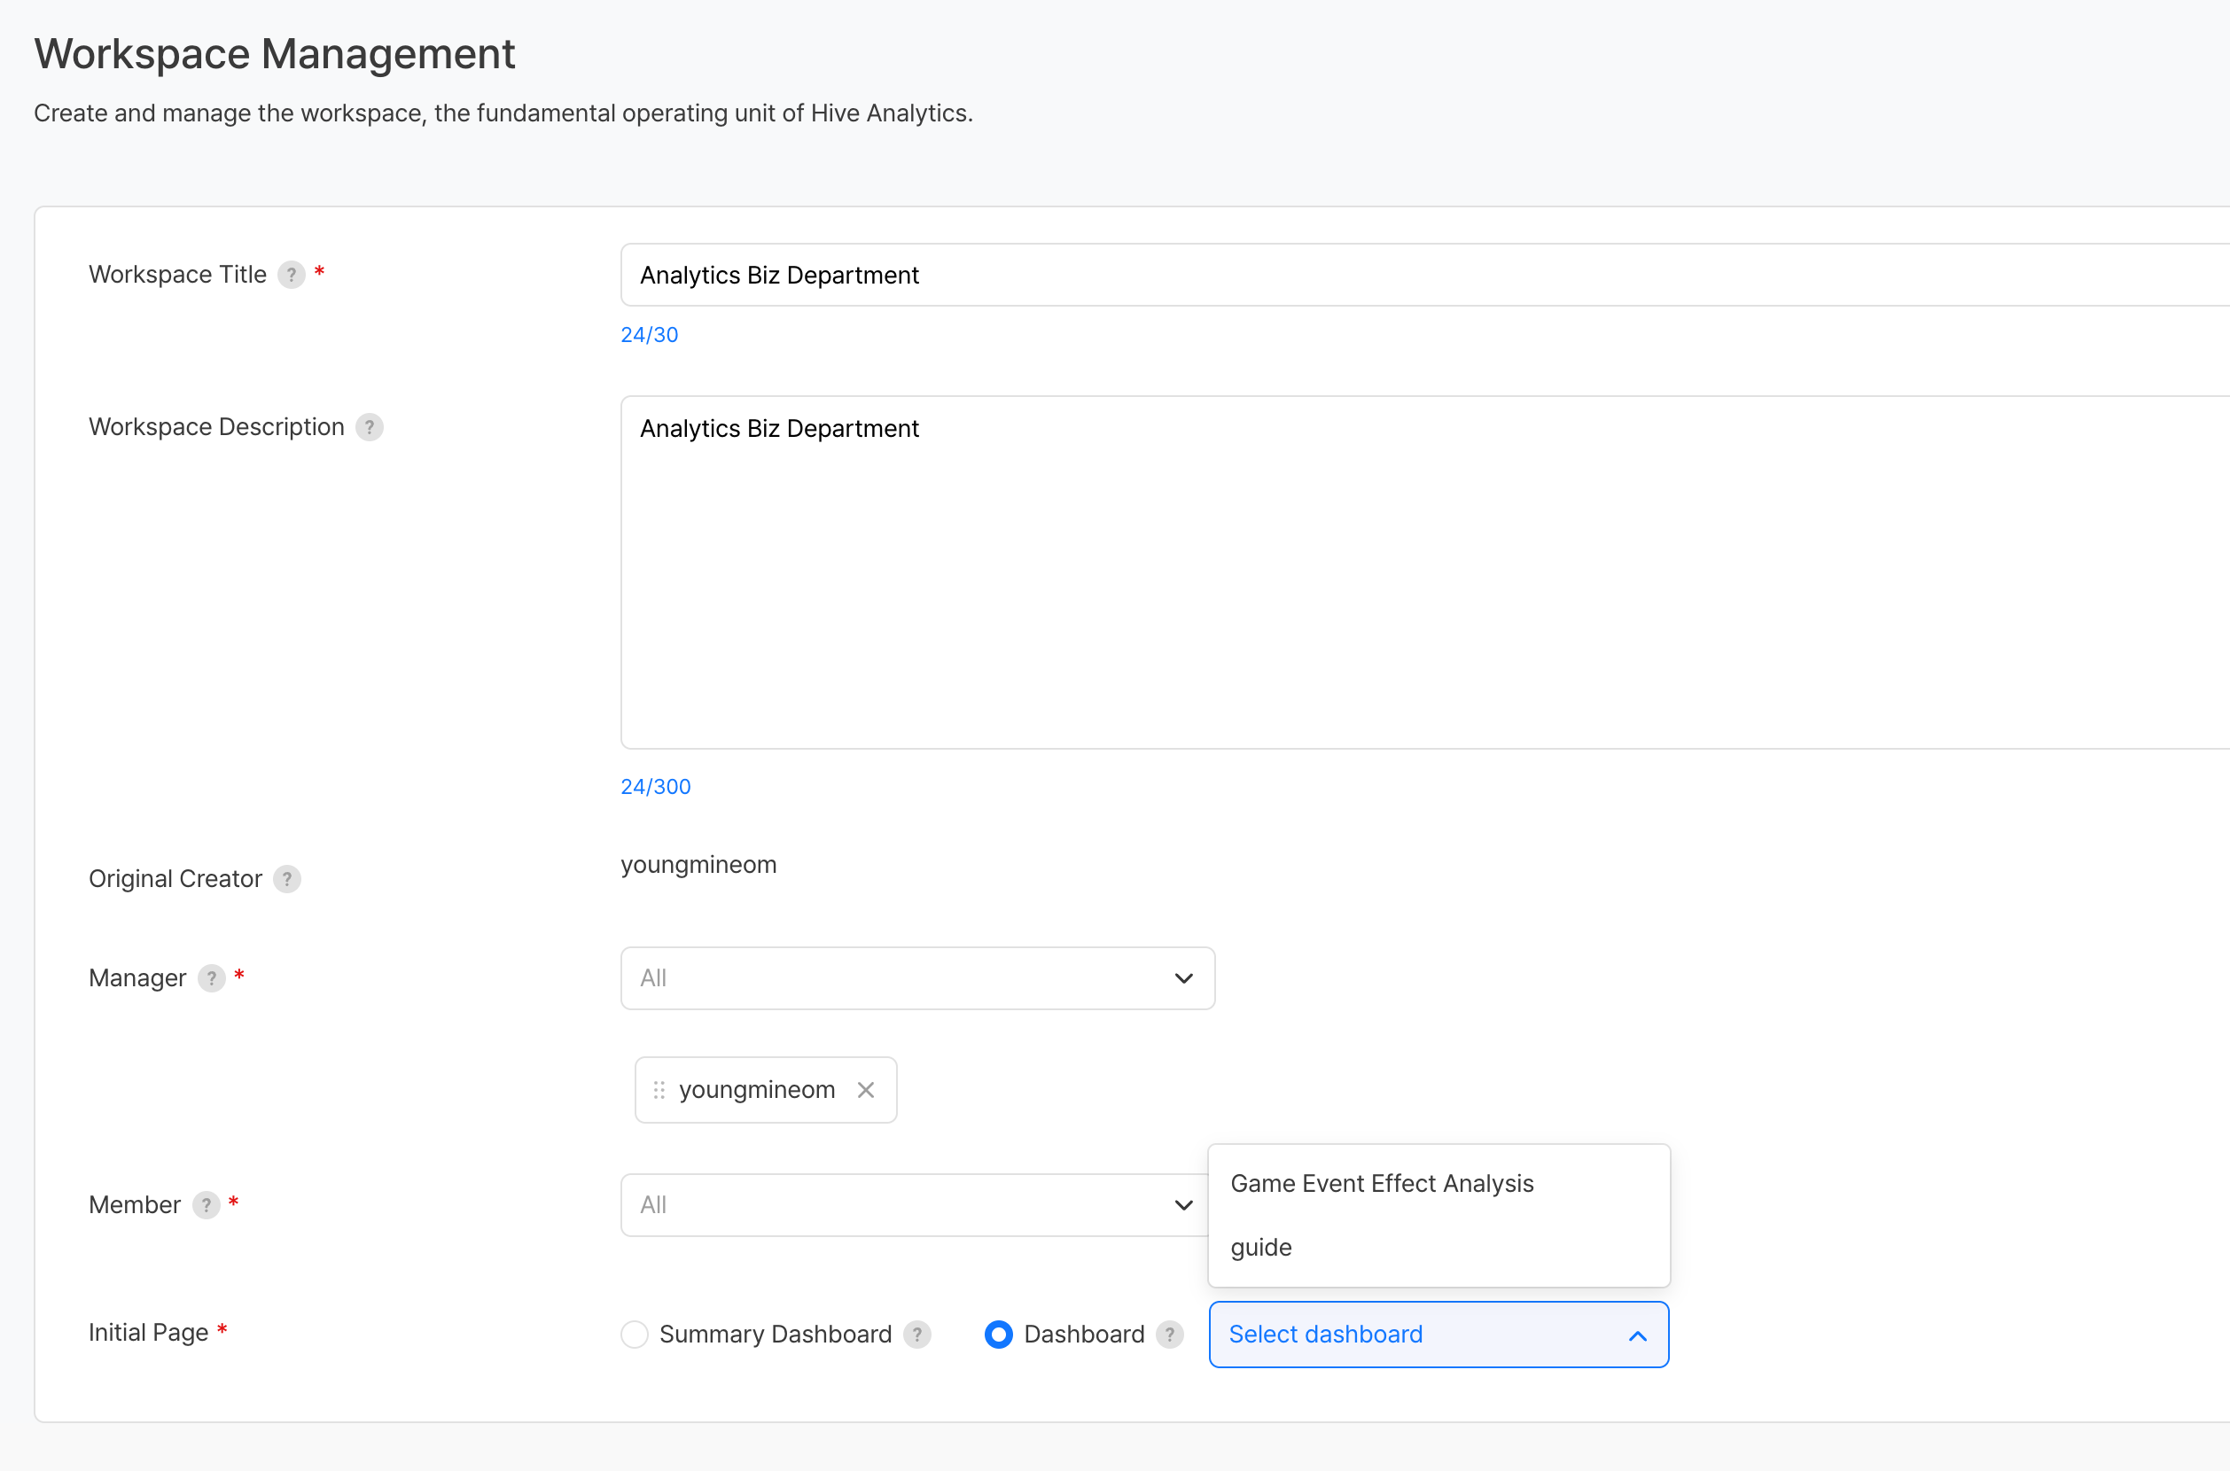Select the Summary Dashboard radio option
2230x1471 pixels.
[x=635, y=1335]
